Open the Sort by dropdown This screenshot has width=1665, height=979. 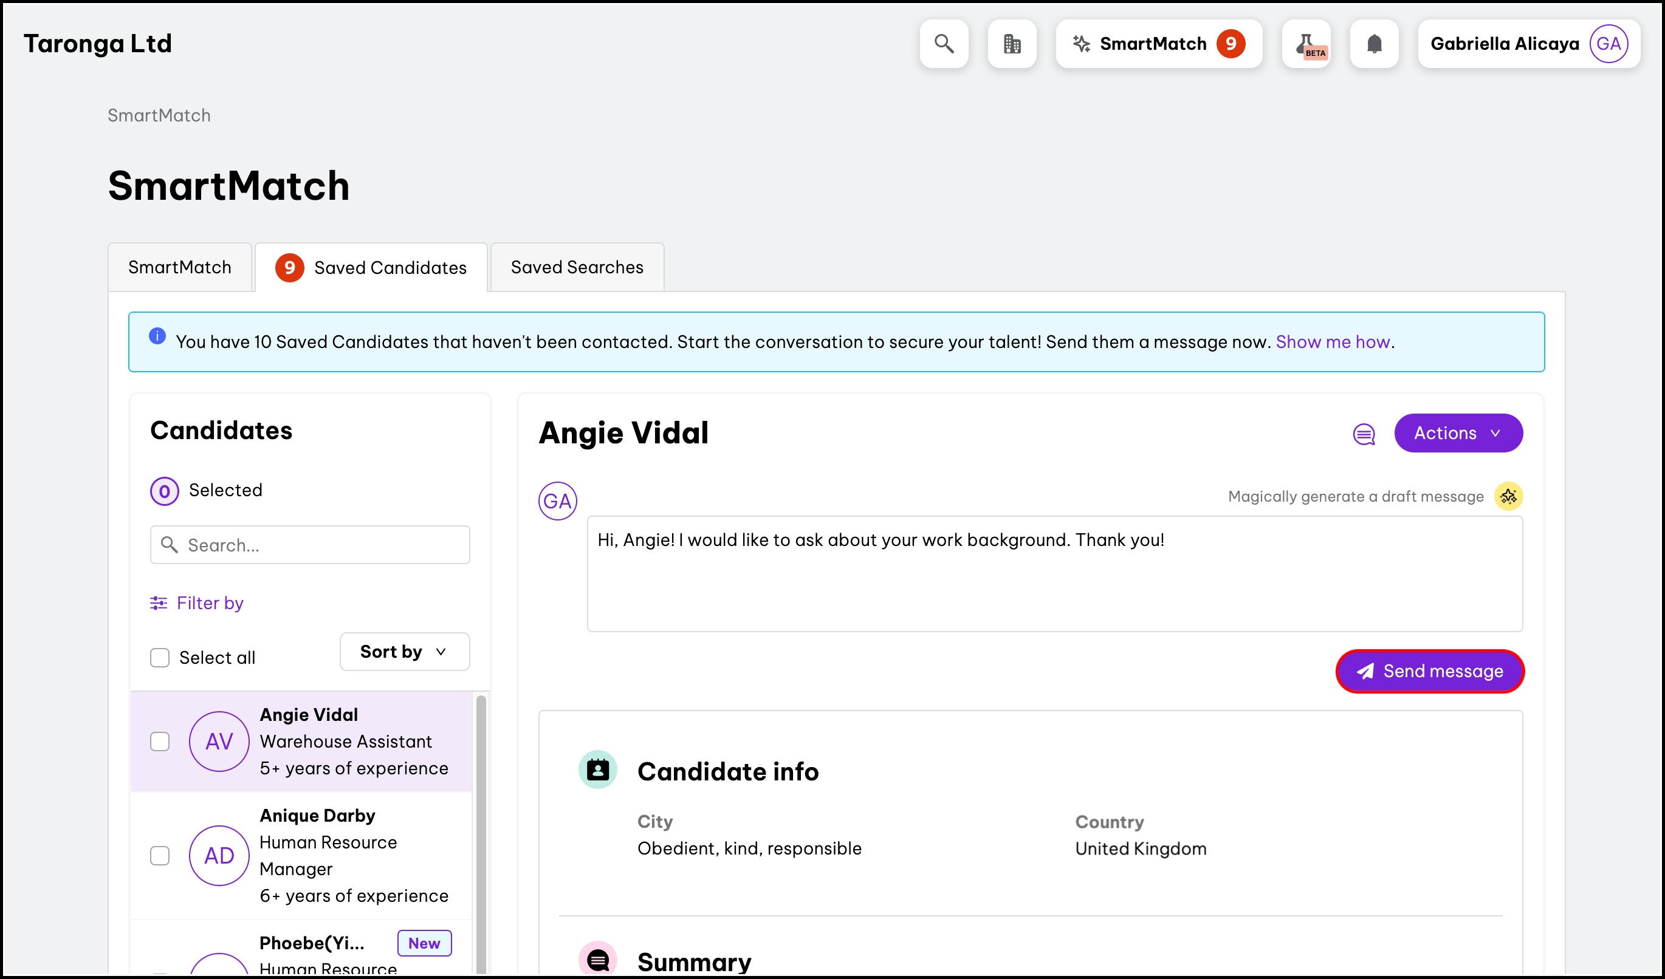pyautogui.click(x=404, y=652)
